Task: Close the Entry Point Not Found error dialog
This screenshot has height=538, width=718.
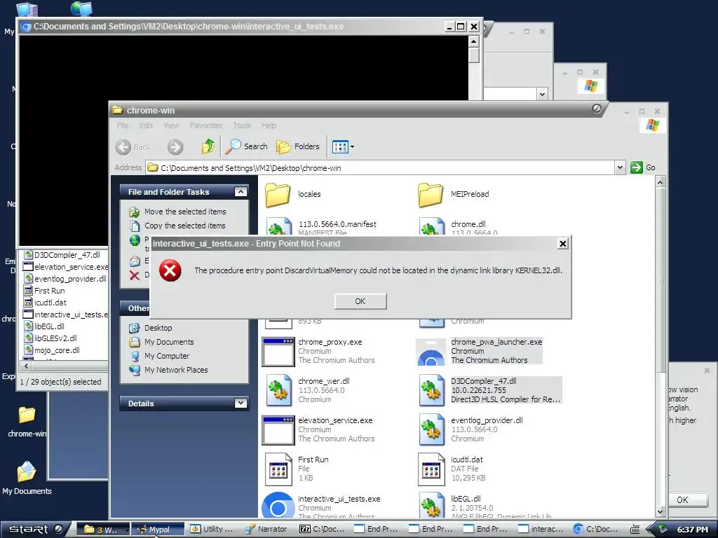Action: (563, 244)
